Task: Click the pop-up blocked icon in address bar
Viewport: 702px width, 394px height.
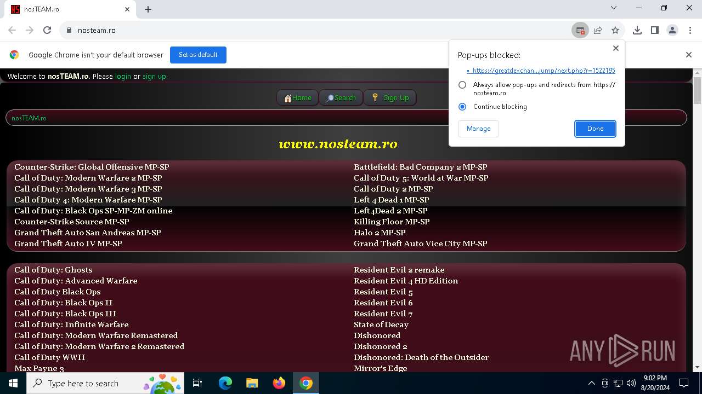Action: tap(580, 30)
